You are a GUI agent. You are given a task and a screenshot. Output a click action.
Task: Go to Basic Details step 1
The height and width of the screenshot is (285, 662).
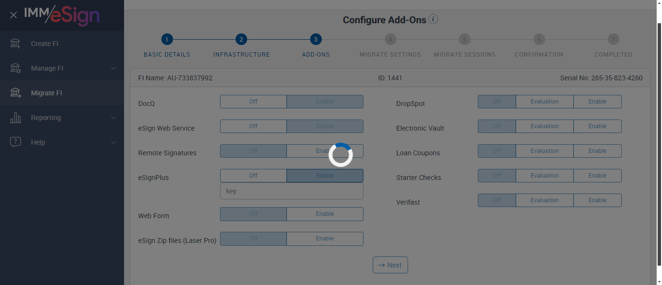point(167,40)
